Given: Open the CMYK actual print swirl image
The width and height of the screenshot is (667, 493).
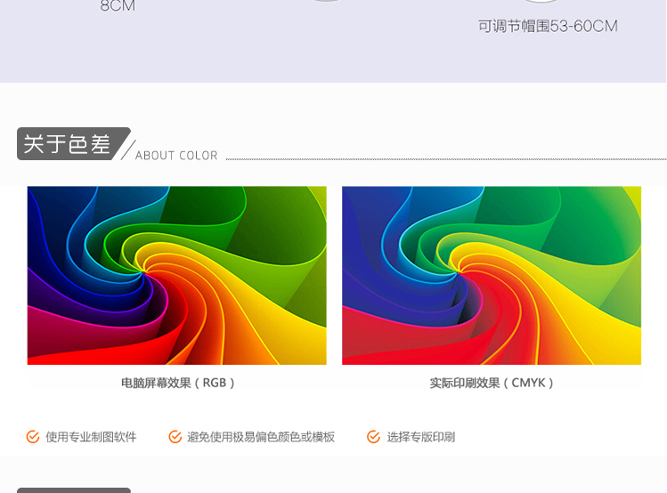Looking at the screenshot, I should [491, 275].
